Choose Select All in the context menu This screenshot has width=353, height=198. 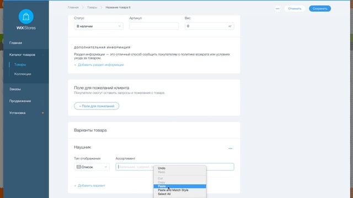click(180, 194)
